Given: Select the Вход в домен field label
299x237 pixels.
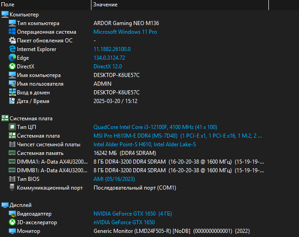Looking at the screenshot, I should pos(33,93).
